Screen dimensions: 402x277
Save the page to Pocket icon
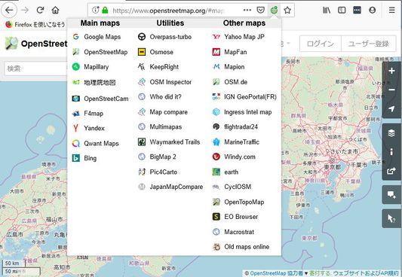coord(260,11)
